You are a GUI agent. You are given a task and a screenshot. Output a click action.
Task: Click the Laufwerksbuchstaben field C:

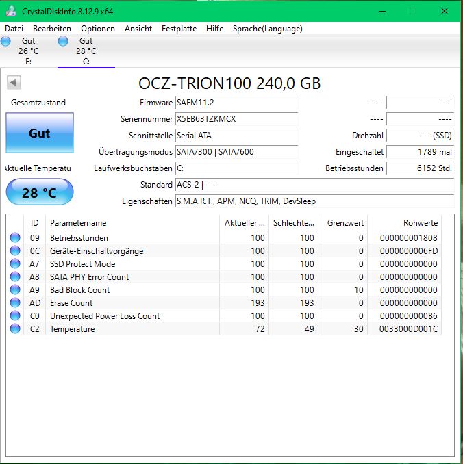(x=236, y=168)
